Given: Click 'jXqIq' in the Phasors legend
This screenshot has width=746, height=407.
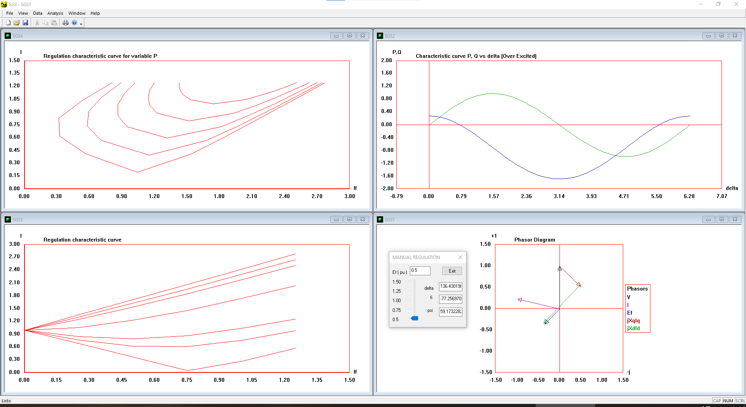Looking at the screenshot, I should click(x=633, y=320).
